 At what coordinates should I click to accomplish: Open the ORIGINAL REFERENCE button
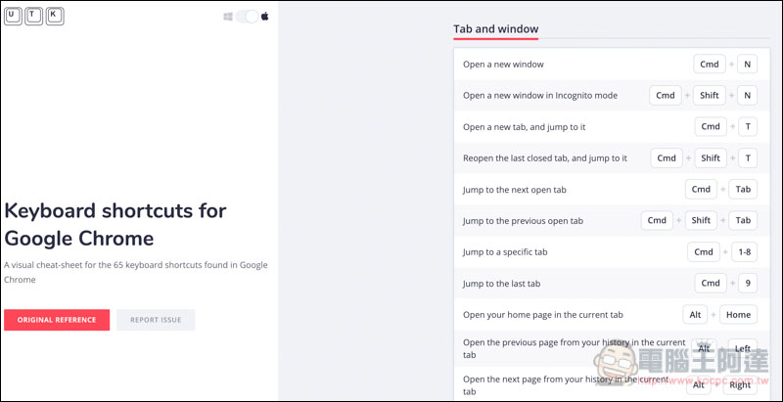pyautogui.click(x=57, y=320)
